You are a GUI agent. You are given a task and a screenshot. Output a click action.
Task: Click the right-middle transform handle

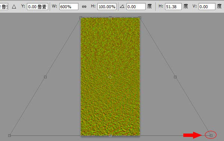coord(175,77)
